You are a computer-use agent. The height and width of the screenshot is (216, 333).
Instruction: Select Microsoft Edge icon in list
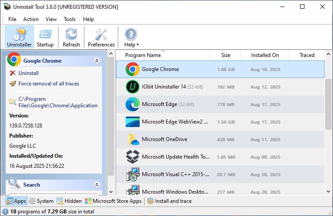click(133, 104)
